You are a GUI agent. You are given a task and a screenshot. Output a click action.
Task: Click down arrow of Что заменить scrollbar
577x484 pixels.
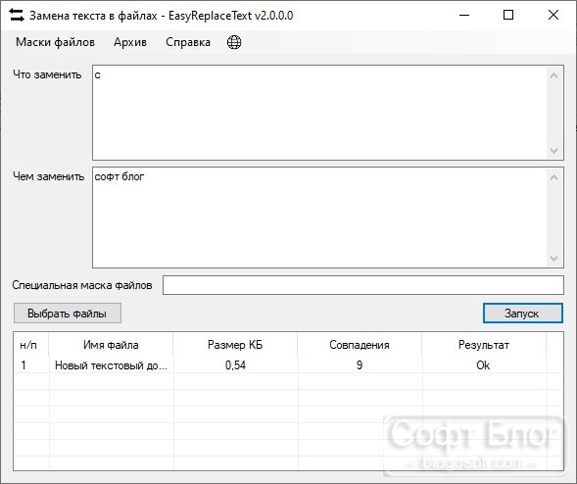(x=554, y=150)
